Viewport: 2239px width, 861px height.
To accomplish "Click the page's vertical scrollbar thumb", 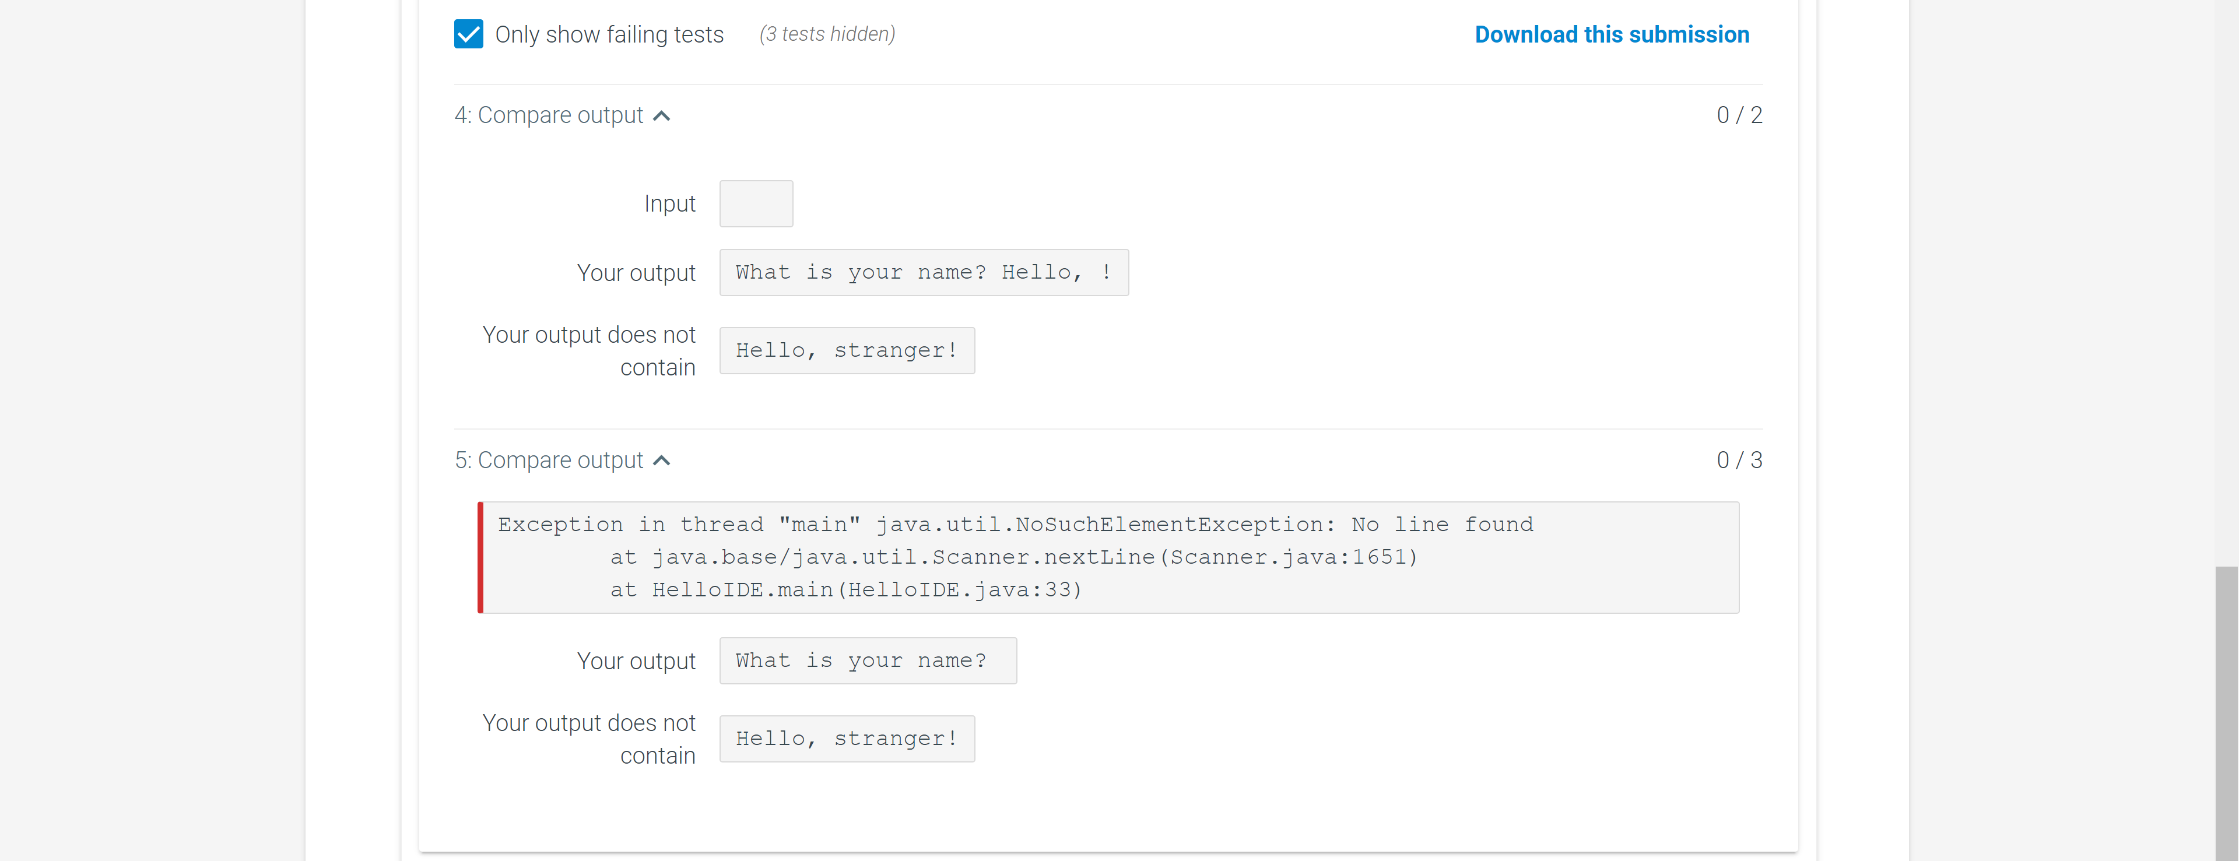I will tap(2225, 712).
